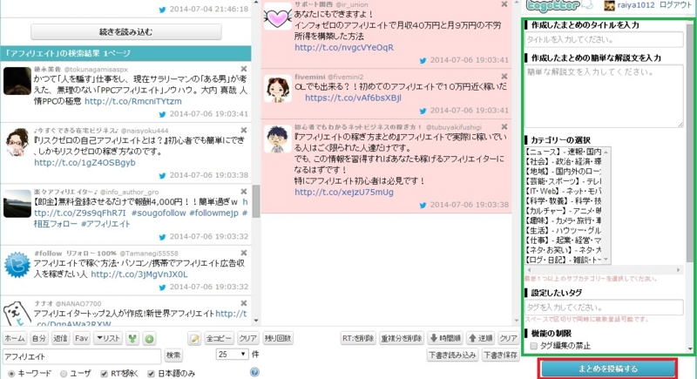The image size is (697, 379).
Task: Open the http://t.co/RmcniTYtzm link
Action: coord(133,101)
